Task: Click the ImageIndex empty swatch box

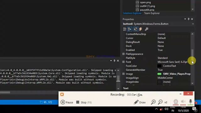Action: tap(159, 82)
